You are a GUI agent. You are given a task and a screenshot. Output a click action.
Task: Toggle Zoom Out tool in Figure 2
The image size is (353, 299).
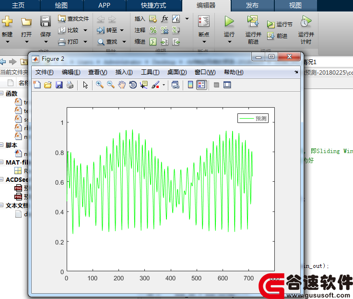point(110,85)
